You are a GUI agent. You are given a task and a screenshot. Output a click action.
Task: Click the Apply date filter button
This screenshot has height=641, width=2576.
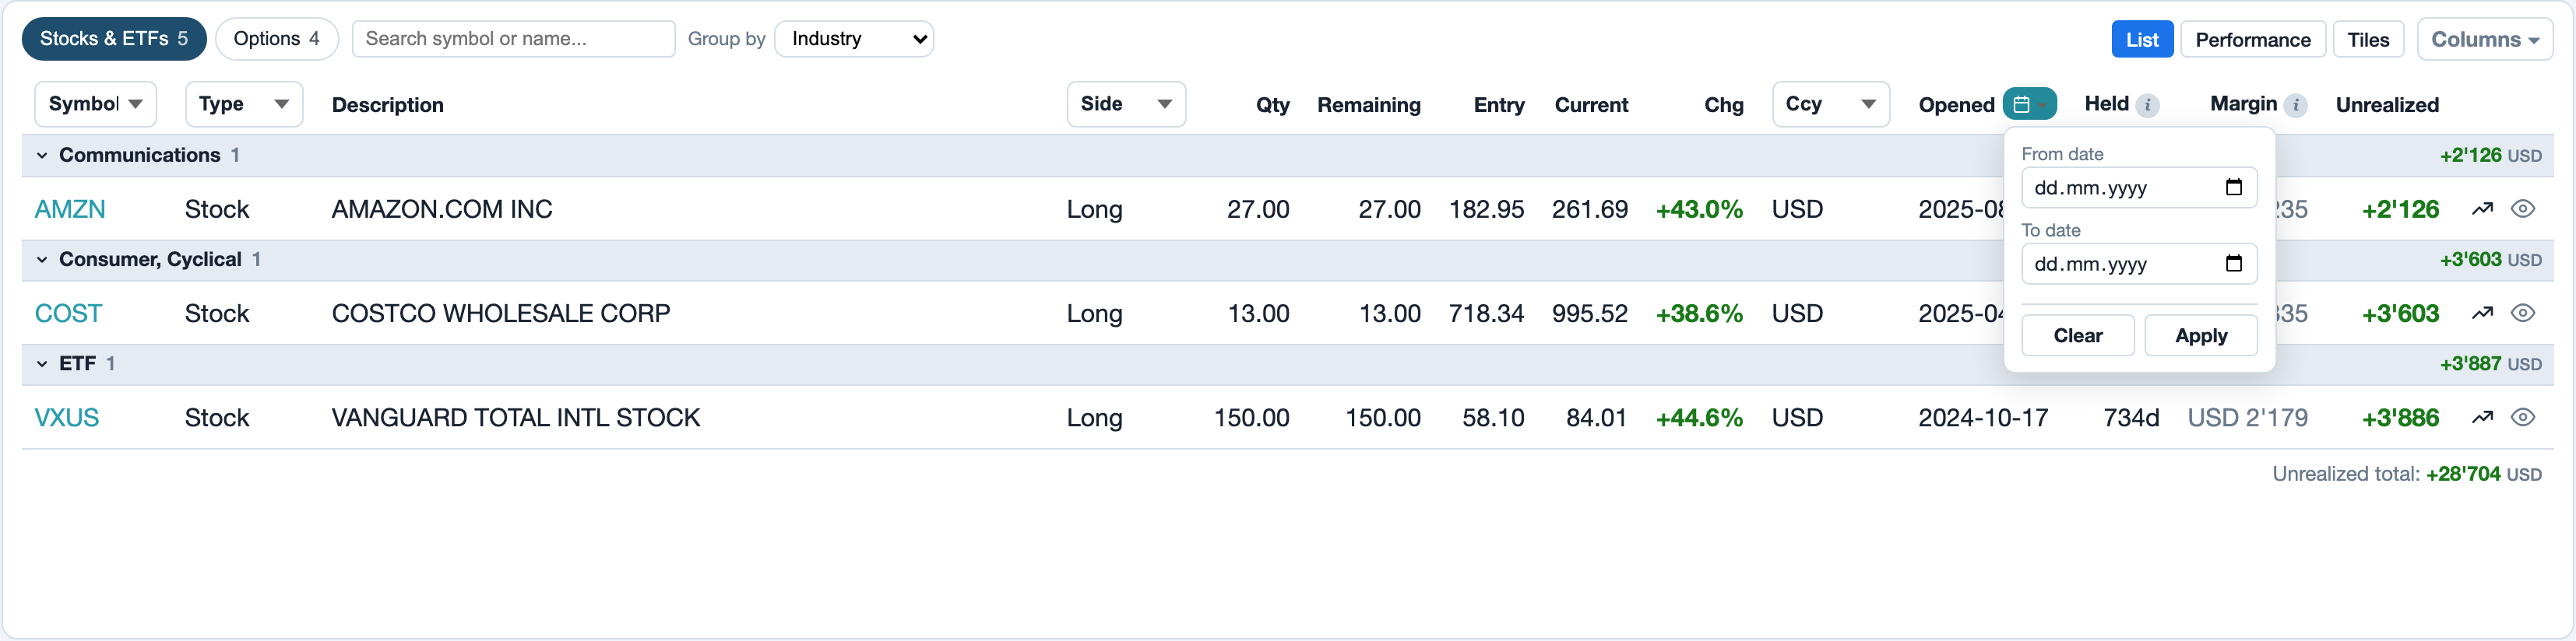tap(2201, 335)
